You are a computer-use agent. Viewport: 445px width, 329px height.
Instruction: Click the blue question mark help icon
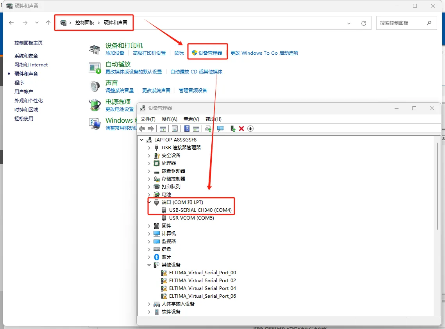click(187, 129)
